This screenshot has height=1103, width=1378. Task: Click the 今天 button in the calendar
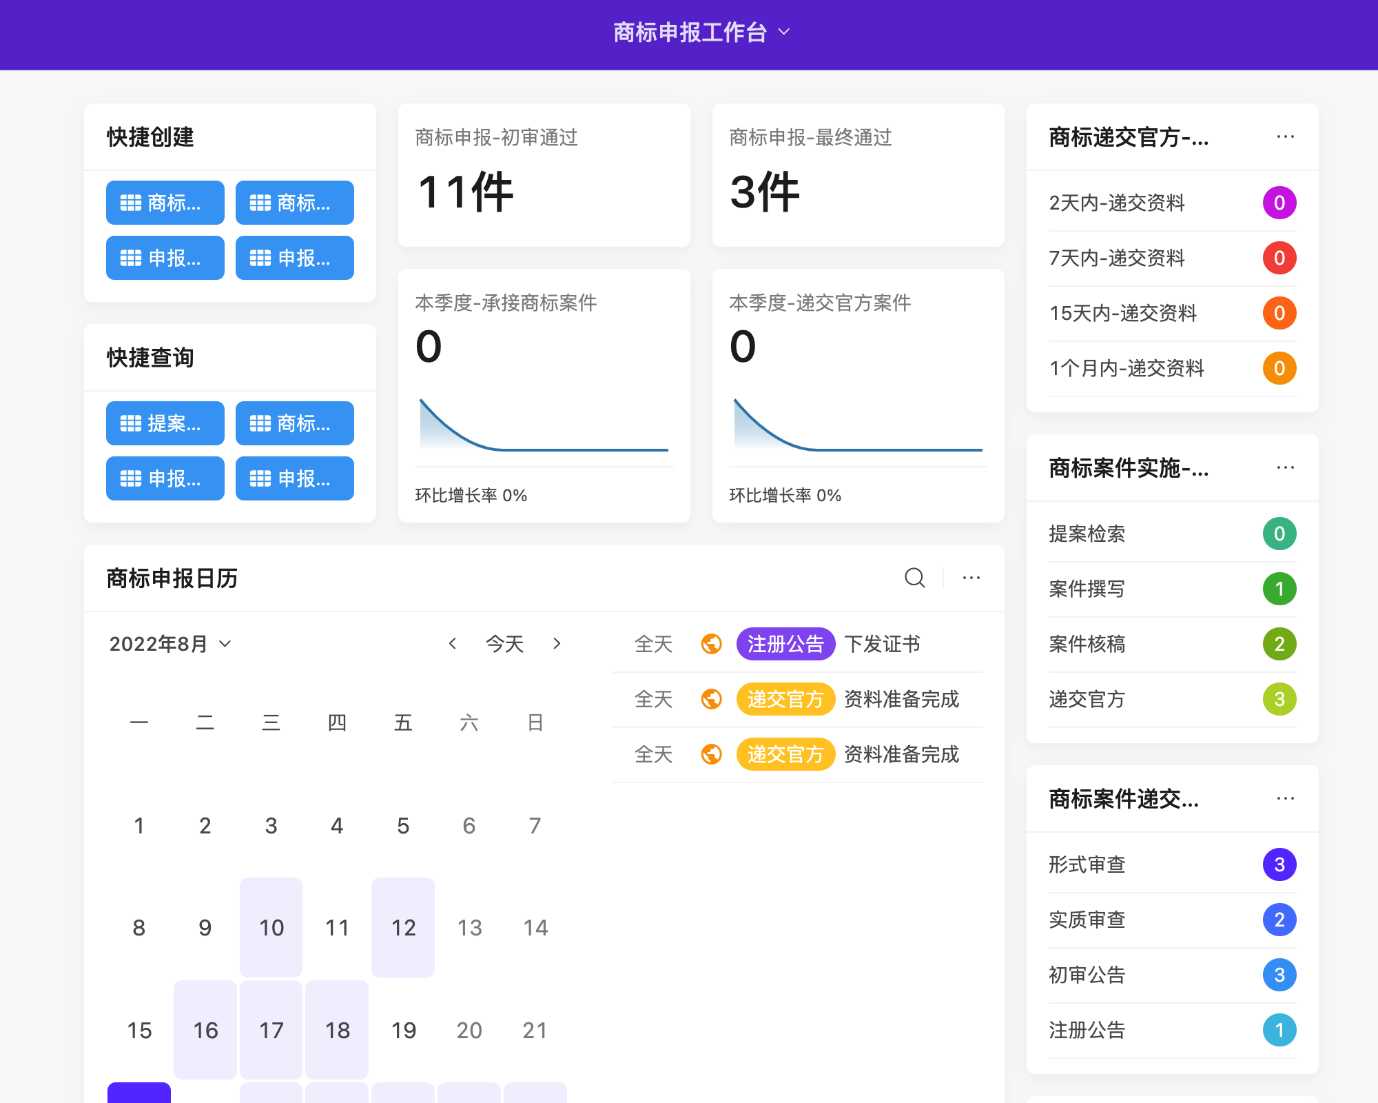pos(505,643)
